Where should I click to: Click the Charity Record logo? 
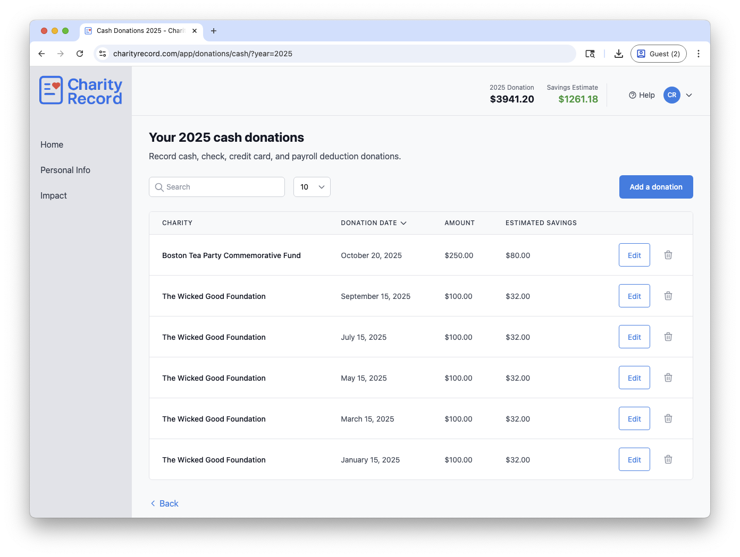tap(80, 90)
